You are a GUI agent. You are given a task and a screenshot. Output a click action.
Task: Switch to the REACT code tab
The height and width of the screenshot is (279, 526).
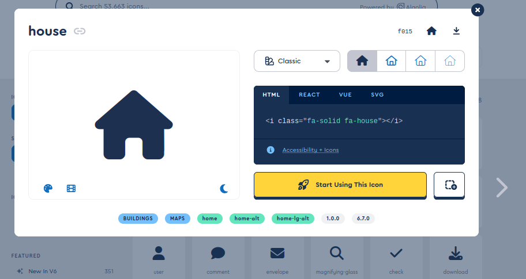tap(309, 95)
